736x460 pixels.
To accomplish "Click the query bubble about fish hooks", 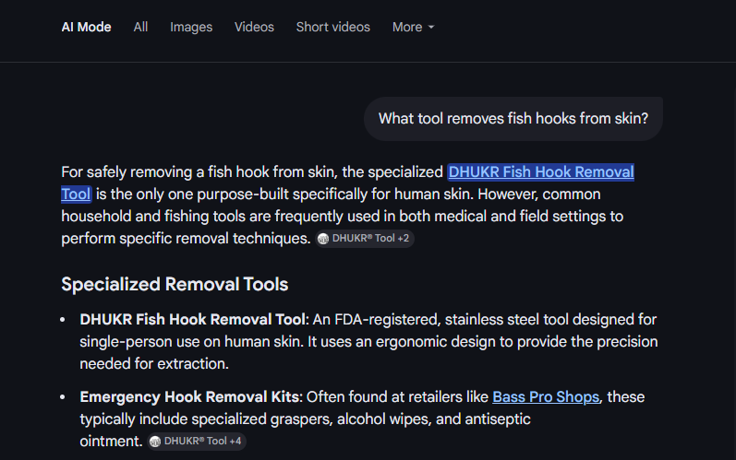I will point(513,119).
